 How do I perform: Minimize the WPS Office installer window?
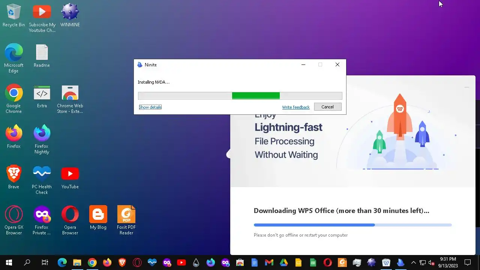pos(467,87)
